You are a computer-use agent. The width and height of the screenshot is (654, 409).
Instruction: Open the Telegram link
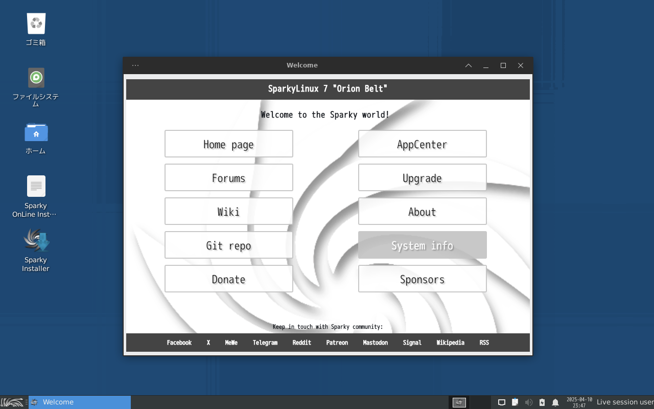pyautogui.click(x=265, y=343)
